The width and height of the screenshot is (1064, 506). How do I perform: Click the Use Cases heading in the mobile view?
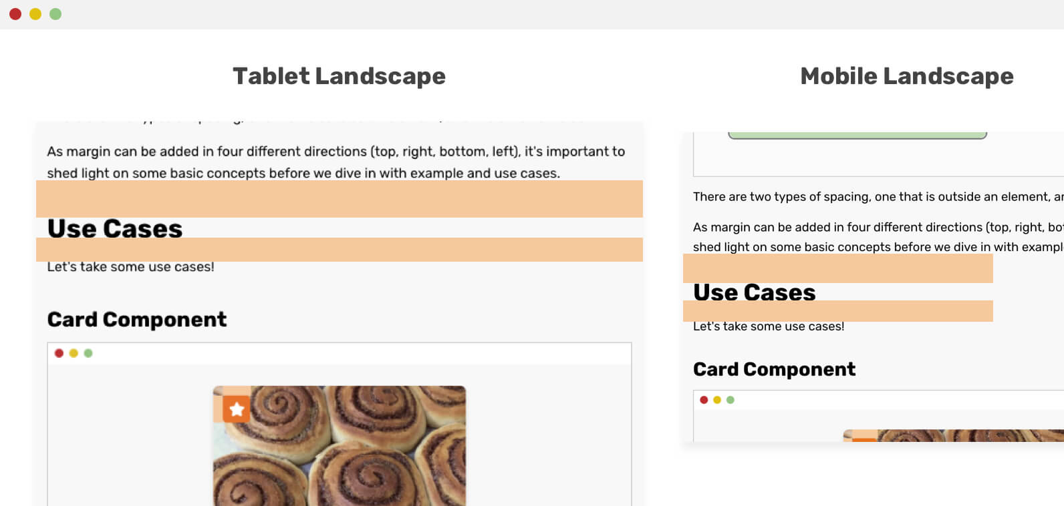point(755,292)
